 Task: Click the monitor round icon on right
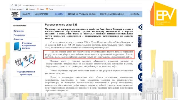pos(140,66)
